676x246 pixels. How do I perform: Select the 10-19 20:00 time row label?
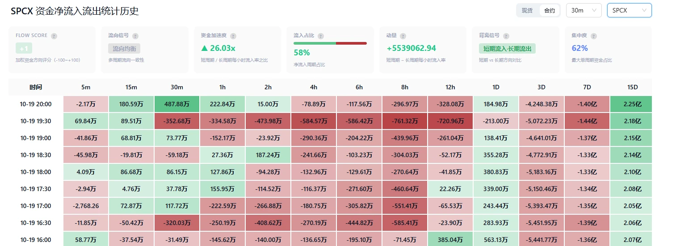click(36, 104)
